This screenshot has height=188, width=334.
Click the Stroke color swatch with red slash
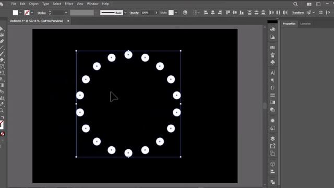click(x=27, y=13)
